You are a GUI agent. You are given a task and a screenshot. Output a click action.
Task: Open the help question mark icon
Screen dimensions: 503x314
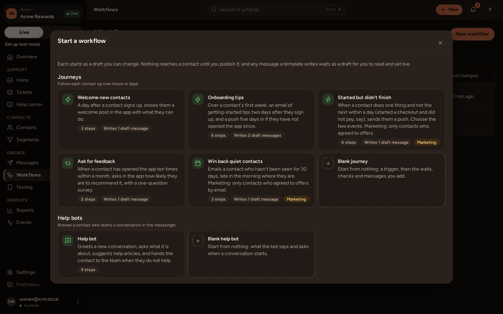490,10
